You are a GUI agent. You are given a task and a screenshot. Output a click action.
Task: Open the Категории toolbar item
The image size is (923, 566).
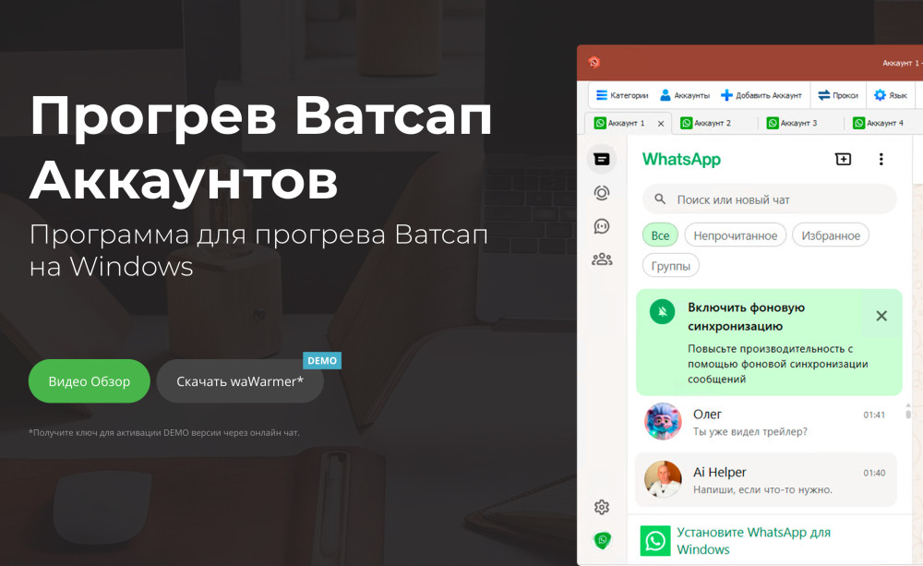(x=622, y=95)
